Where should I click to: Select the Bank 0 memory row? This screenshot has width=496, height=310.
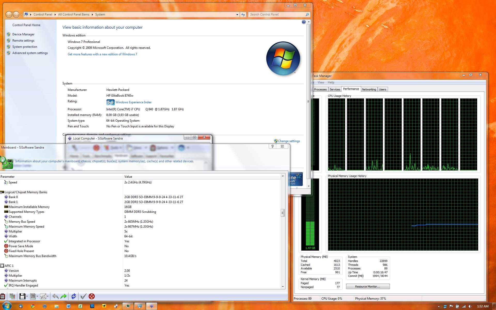tap(140, 197)
